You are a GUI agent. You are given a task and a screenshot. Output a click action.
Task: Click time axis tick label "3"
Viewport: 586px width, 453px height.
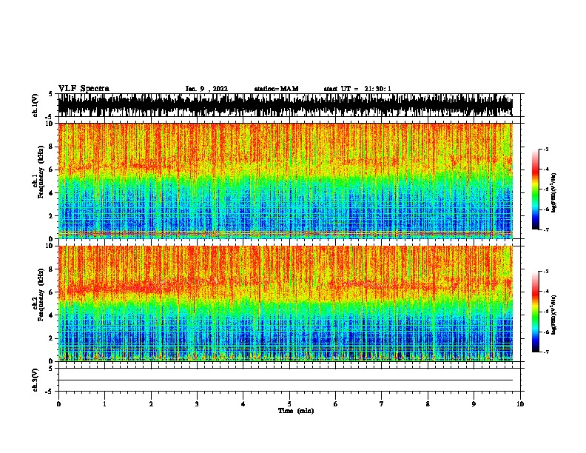click(197, 404)
